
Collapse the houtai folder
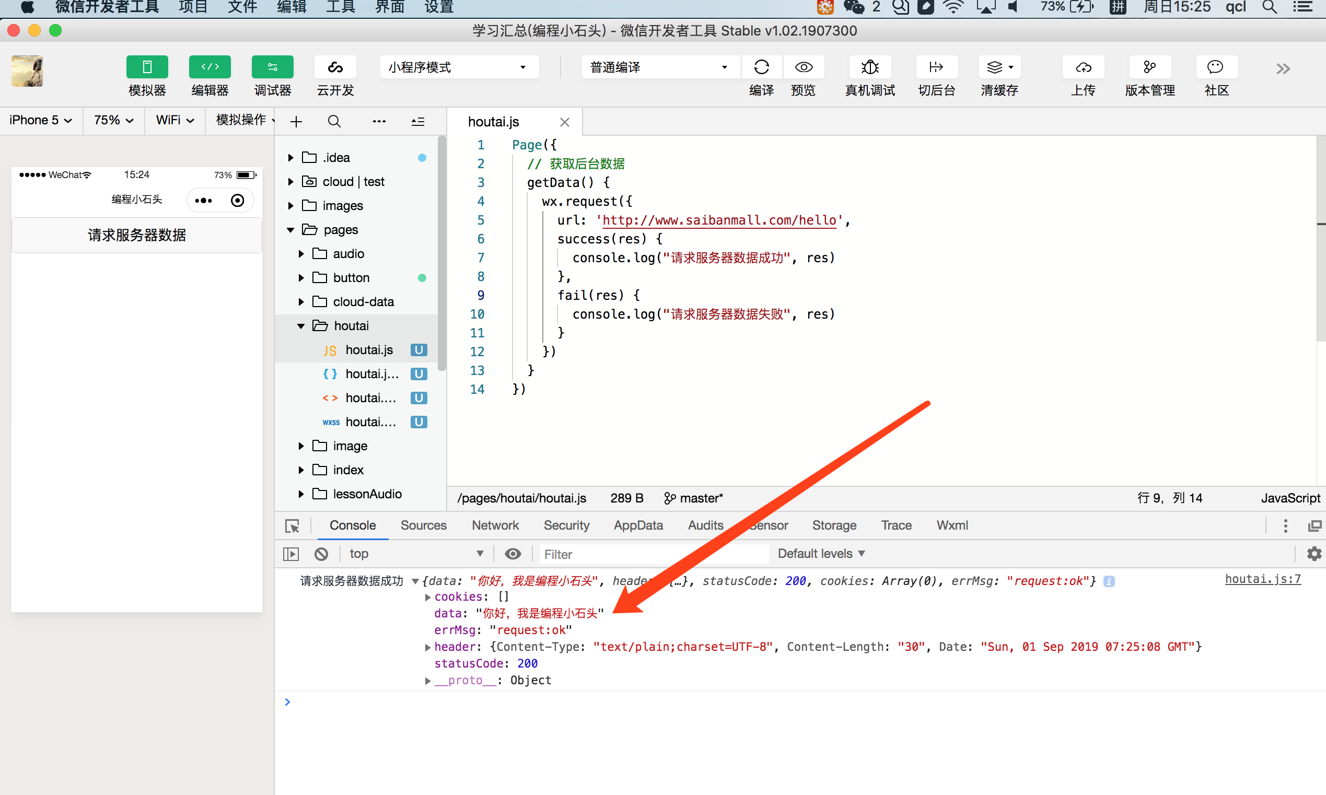click(301, 326)
